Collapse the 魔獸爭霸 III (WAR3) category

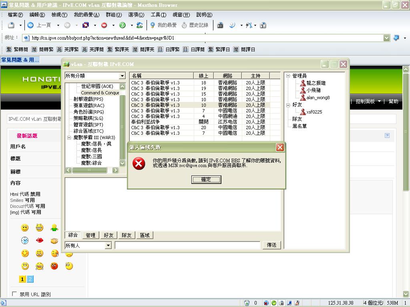coord(68,138)
